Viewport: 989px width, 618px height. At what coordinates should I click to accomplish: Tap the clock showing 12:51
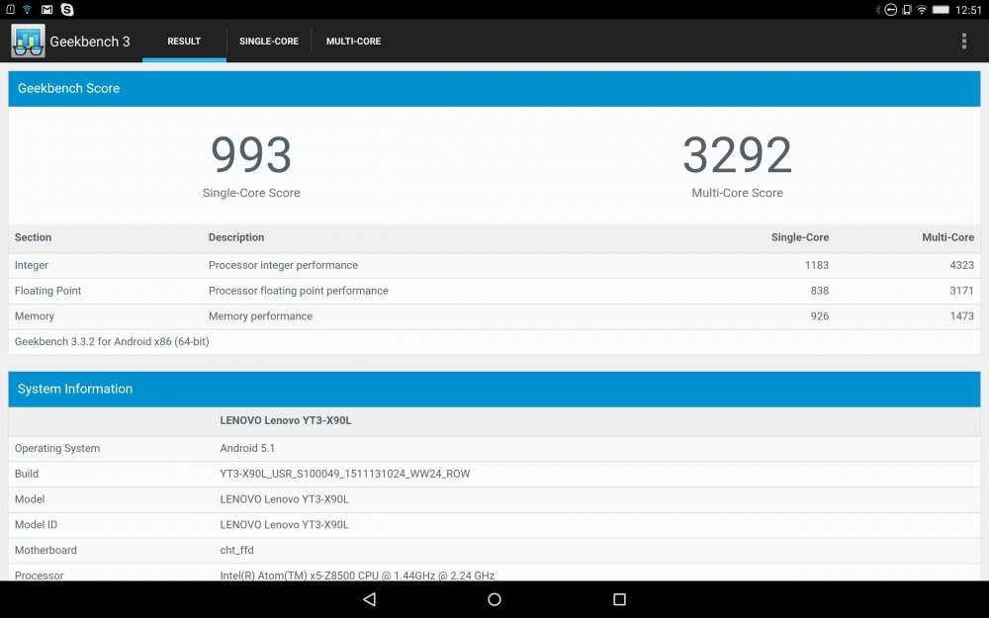[967, 9]
